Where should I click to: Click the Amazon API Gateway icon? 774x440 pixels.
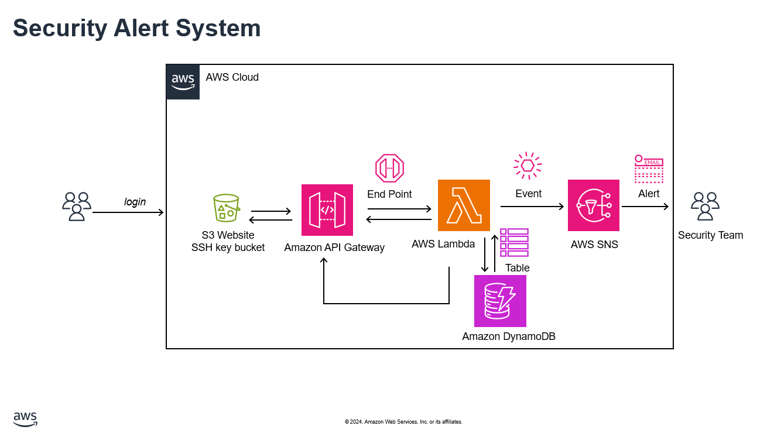[x=327, y=210]
